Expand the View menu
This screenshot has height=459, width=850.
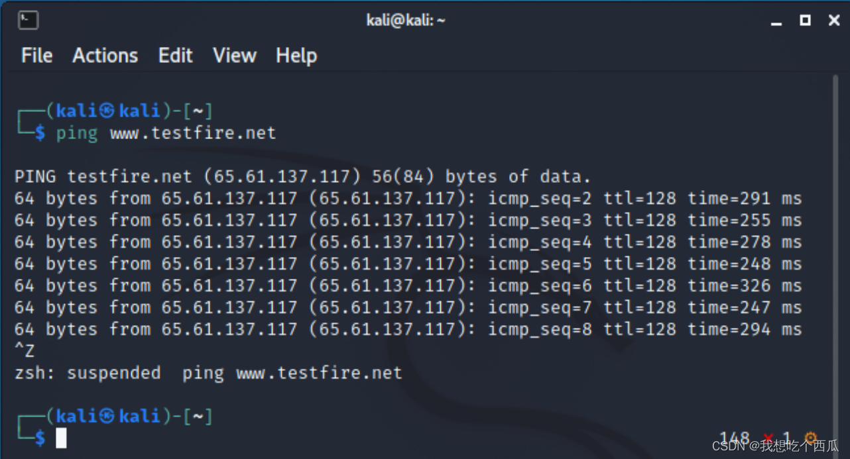click(234, 56)
